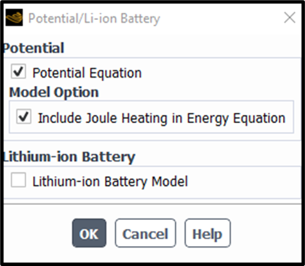The width and height of the screenshot is (305, 266).
Task: Uncheck the Potential Equation checkbox
Action: (x=19, y=71)
